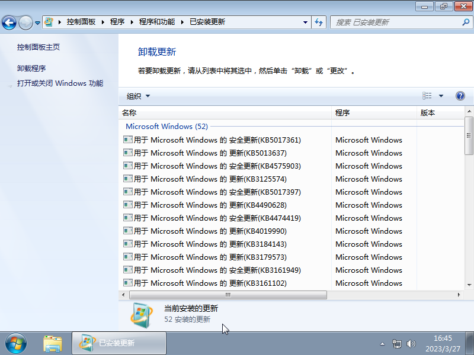Image resolution: width=474 pixels, height=355 pixels.
Task: Click the Change your view icon
Action: point(426,95)
